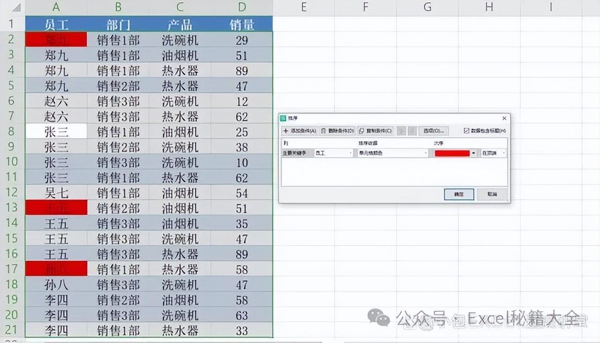Click the red-filled cell in row 13
This screenshot has height=343, width=600.
coord(56,208)
